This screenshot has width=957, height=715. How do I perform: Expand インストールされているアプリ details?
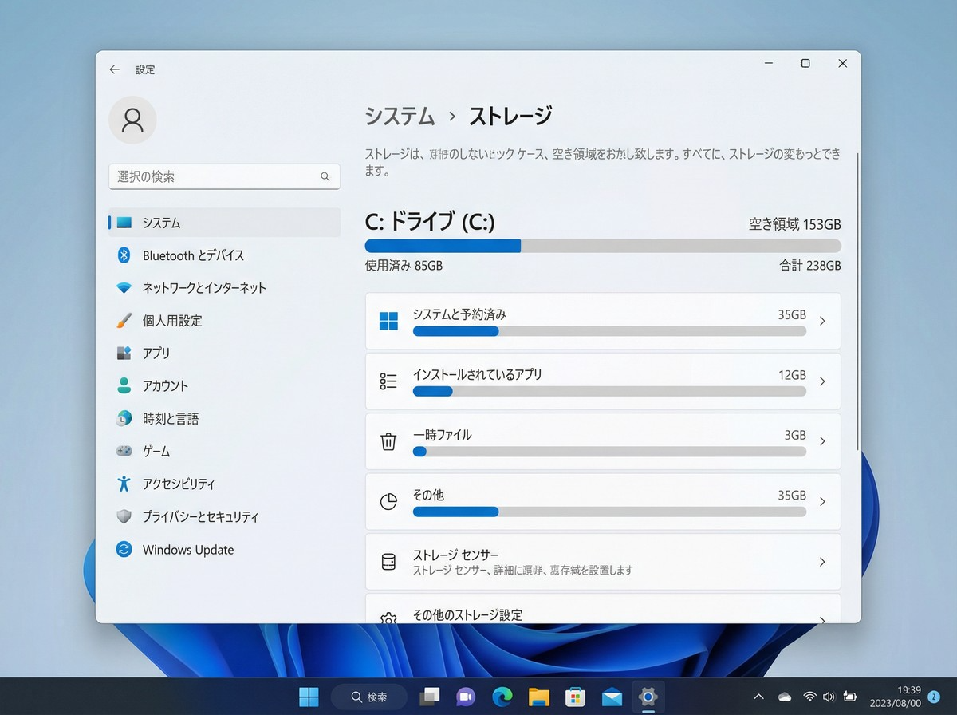coord(822,381)
